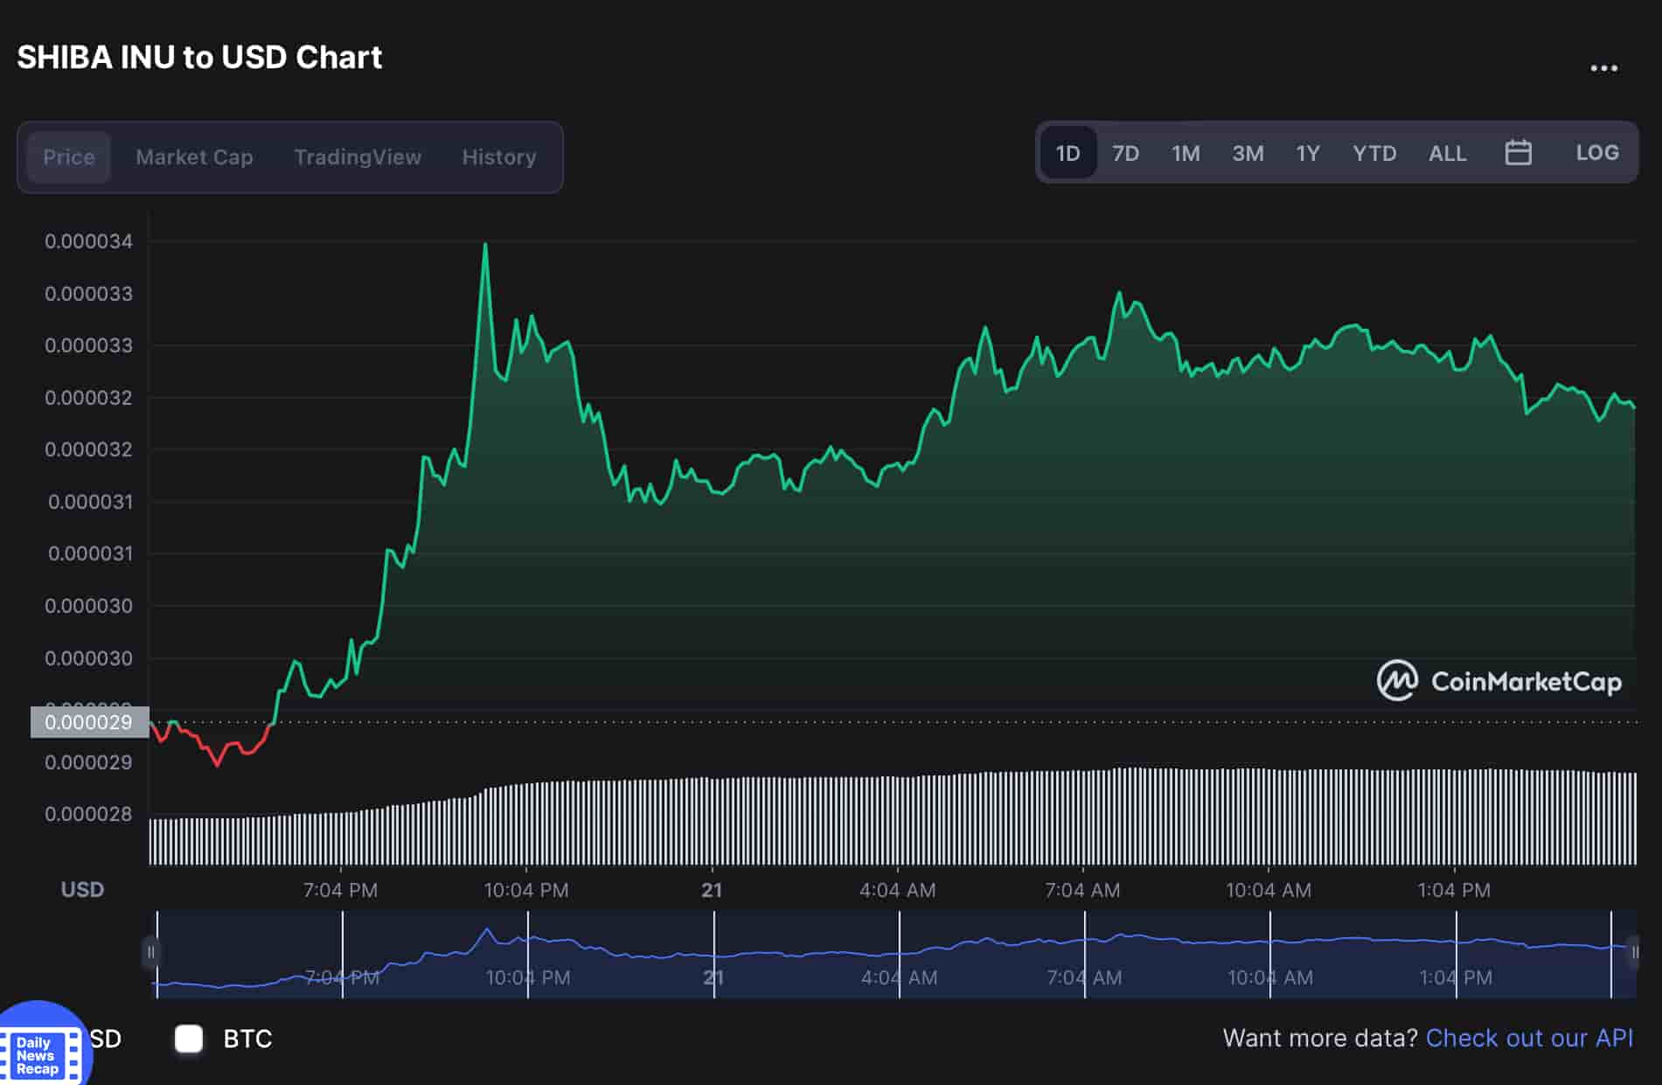This screenshot has height=1085, width=1662.
Task: Select the 1D time range
Action: 1067,154
